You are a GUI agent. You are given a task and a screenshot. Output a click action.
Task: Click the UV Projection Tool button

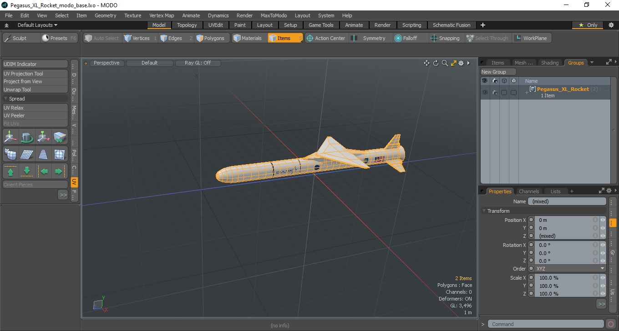coord(36,74)
